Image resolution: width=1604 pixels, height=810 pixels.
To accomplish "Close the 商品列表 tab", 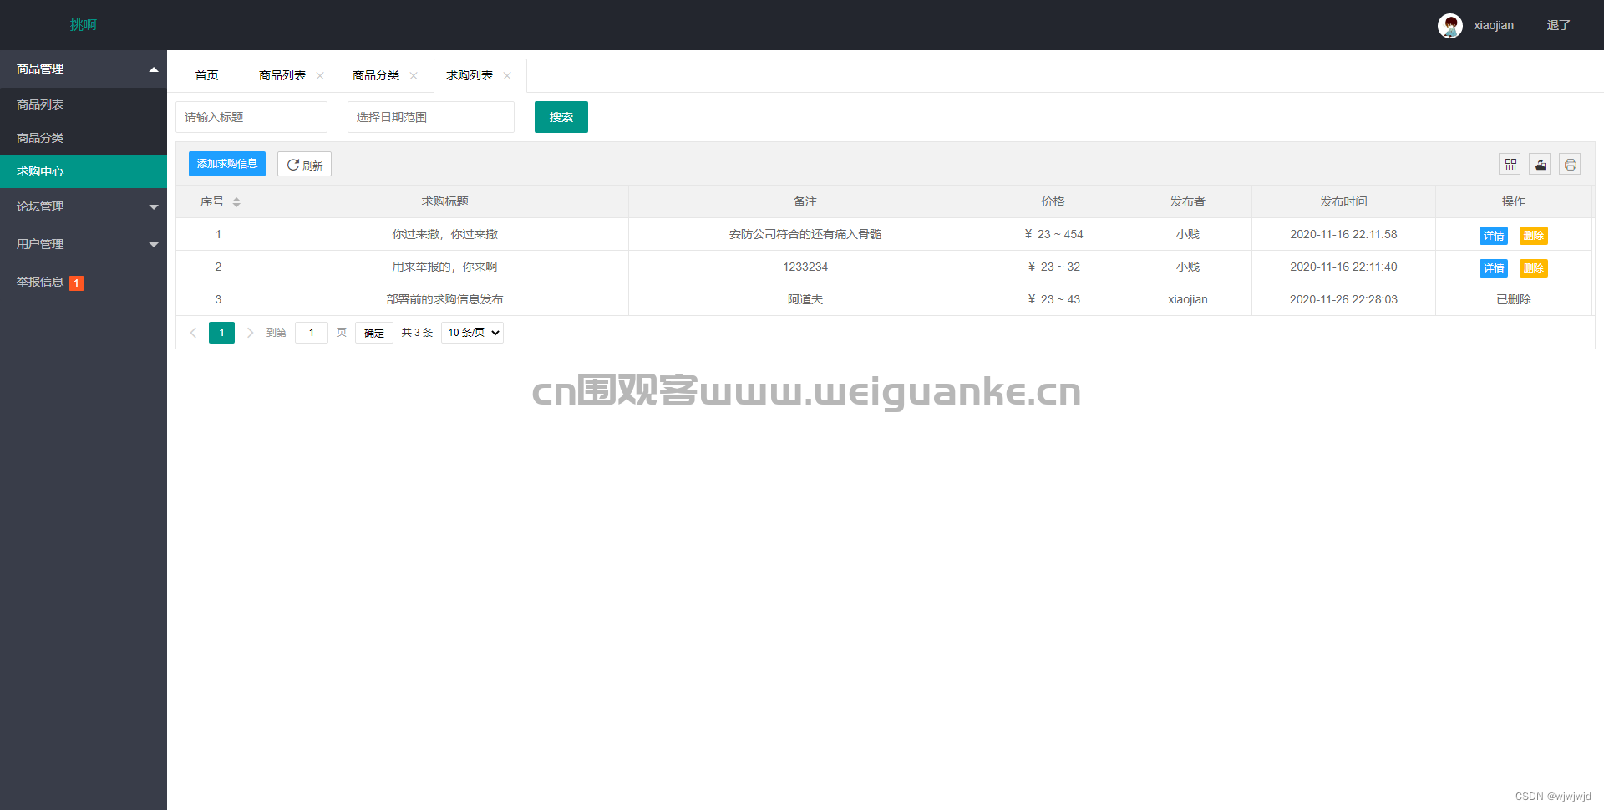I will tap(320, 76).
